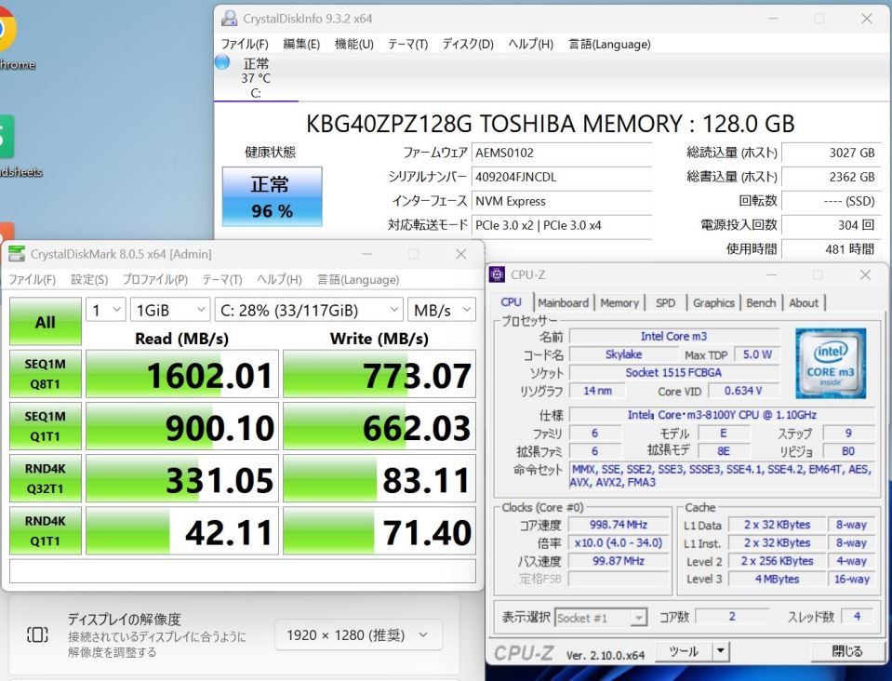892x681 pixels.
Task: Open 言語(Language) menu in CrystalDiskMark
Action: coord(358,279)
